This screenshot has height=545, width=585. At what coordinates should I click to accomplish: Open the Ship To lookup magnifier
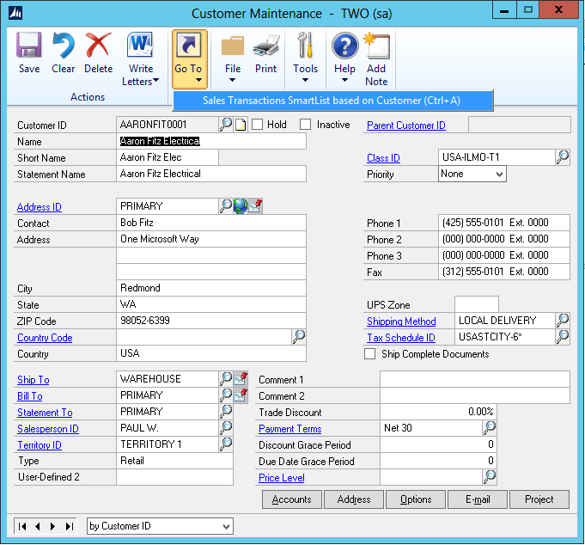(x=226, y=378)
